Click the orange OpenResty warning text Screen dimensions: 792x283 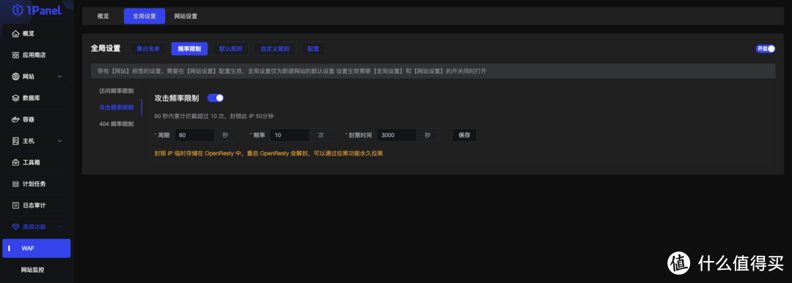pyautogui.click(x=268, y=153)
